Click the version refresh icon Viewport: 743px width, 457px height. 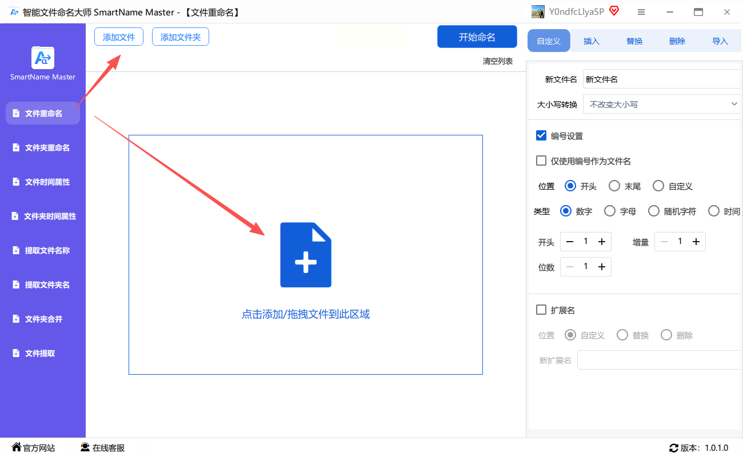674,448
